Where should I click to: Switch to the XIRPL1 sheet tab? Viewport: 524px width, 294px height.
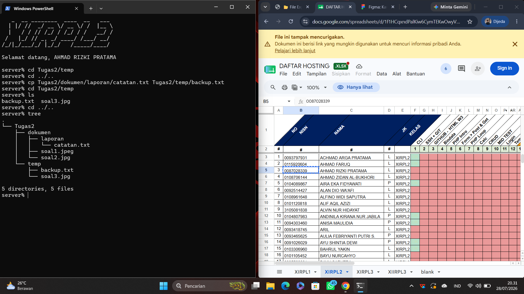pos(302,272)
